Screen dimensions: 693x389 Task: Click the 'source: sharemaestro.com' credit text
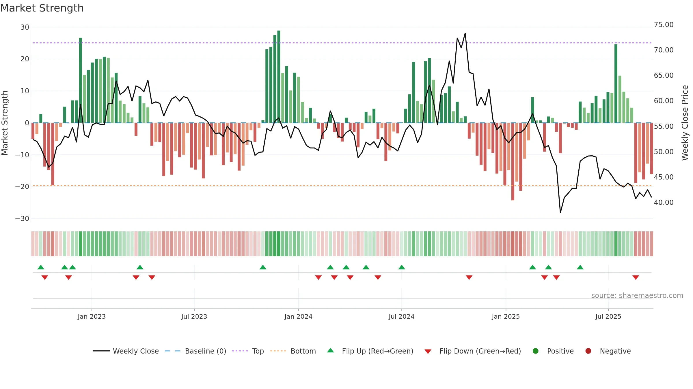coord(637,296)
